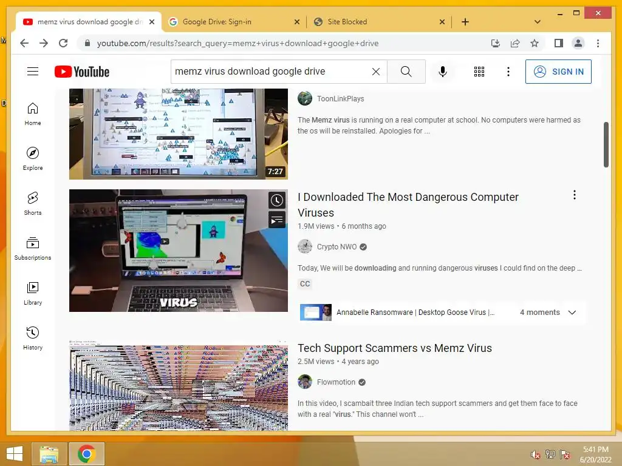Click the Add to queue icon on thumbnail
Image resolution: width=622 pixels, height=466 pixels.
(x=277, y=220)
